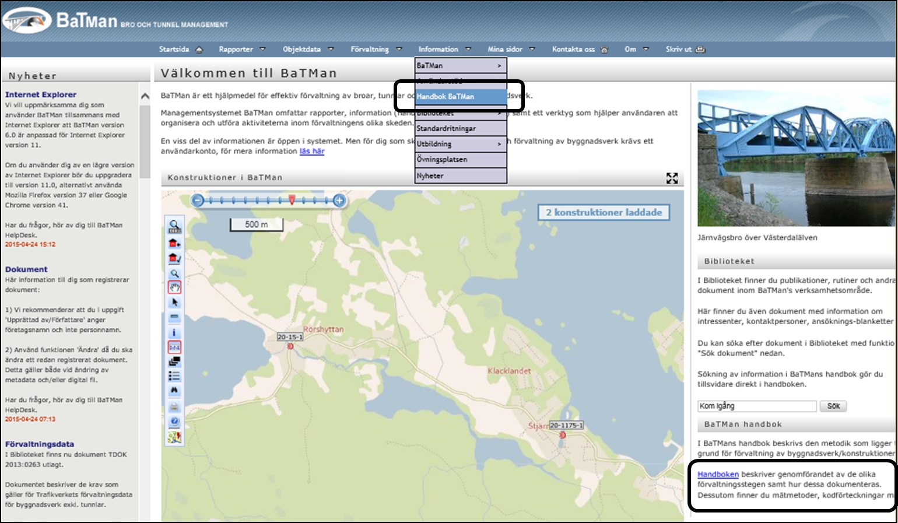The width and height of the screenshot is (898, 523).
Task: Click the 20-15-1 construction label
Action: pyautogui.click(x=290, y=337)
